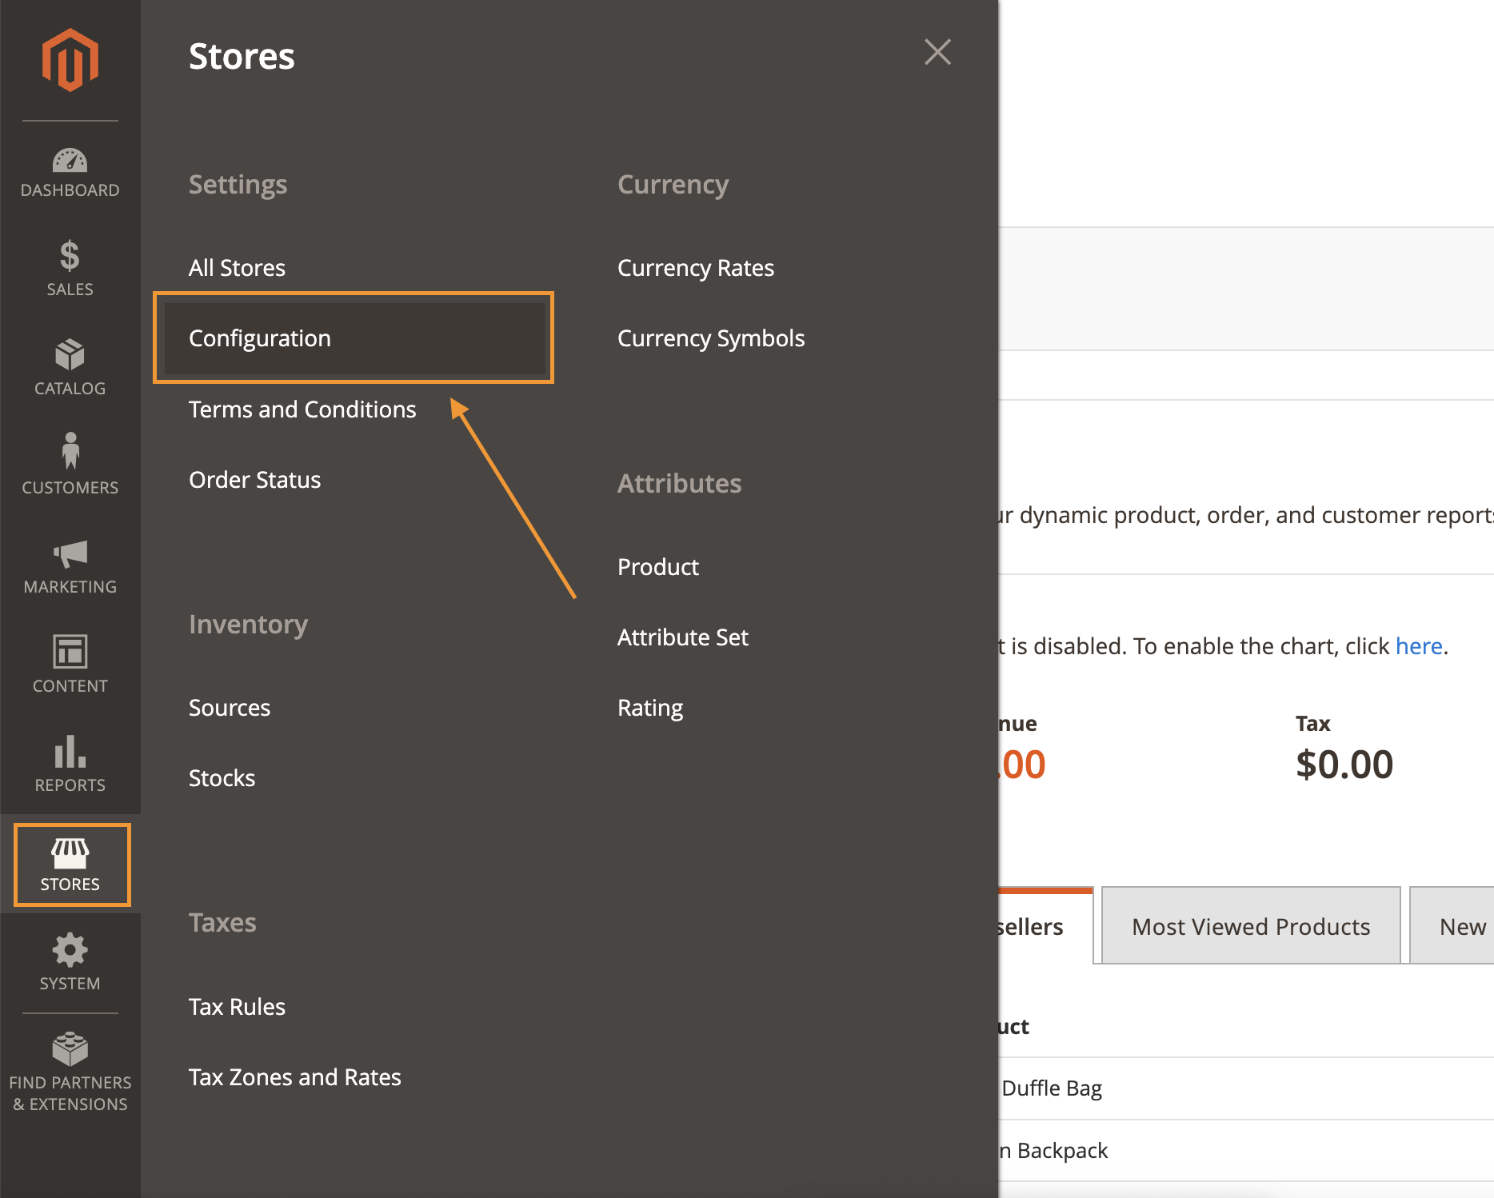The width and height of the screenshot is (1494, 1198).
Task: Open the Marketing panel
Action: (70, 566)
